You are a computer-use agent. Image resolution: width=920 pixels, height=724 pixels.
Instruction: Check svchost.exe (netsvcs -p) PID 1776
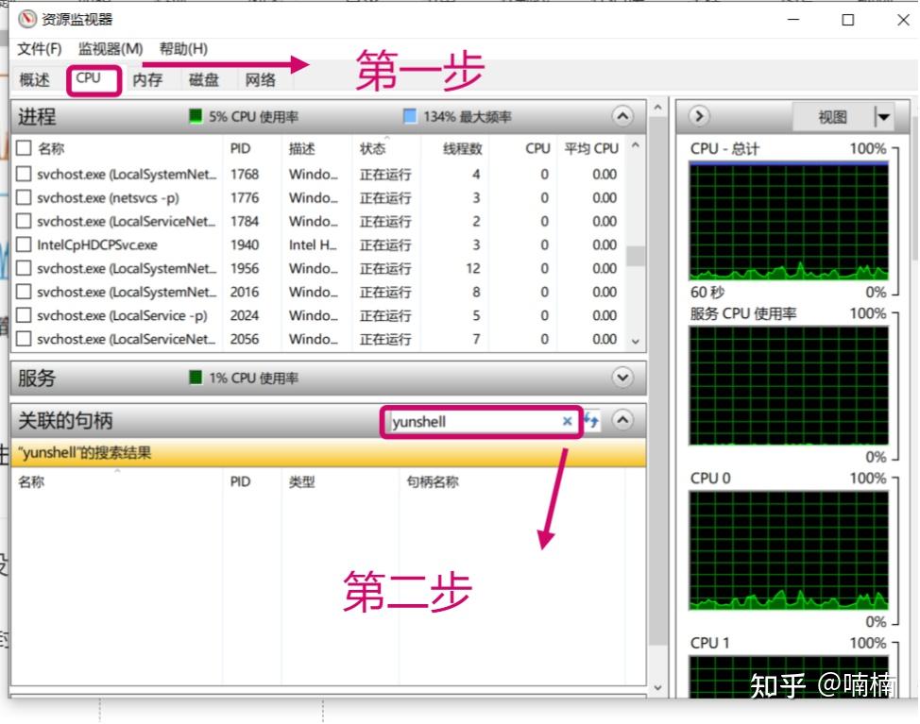(24, 197)
